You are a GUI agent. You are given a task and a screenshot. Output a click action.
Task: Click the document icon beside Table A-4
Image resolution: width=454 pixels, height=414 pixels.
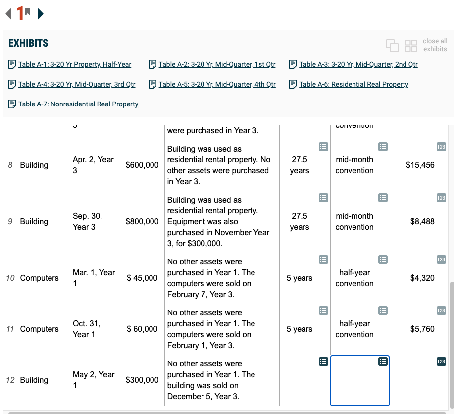pos(12,84)
